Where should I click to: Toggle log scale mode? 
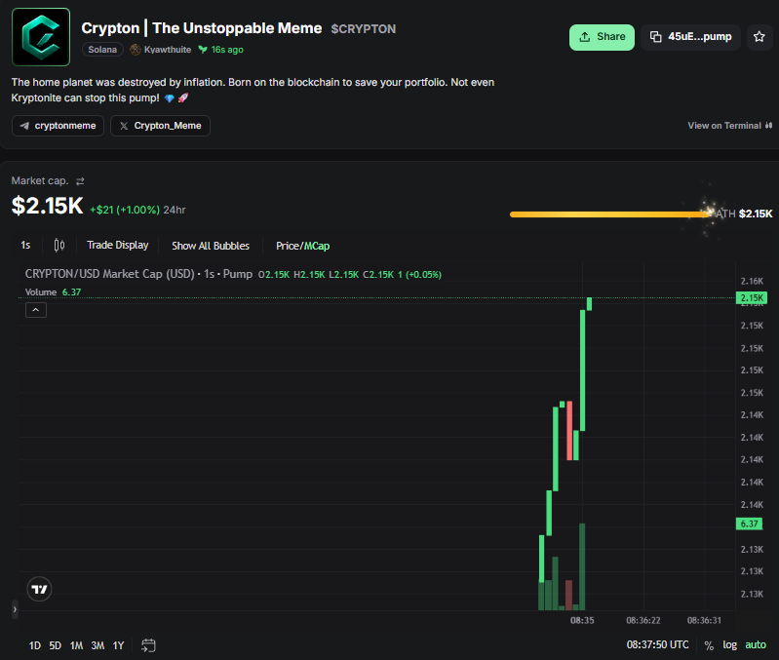coord(730,644)
